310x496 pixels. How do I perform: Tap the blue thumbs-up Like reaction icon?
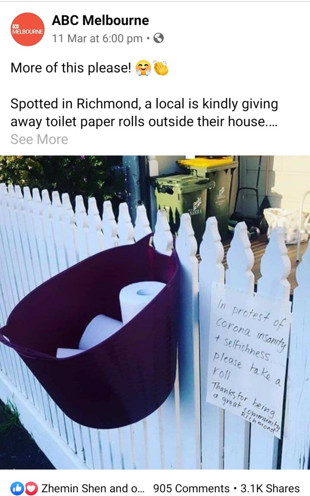17,488
